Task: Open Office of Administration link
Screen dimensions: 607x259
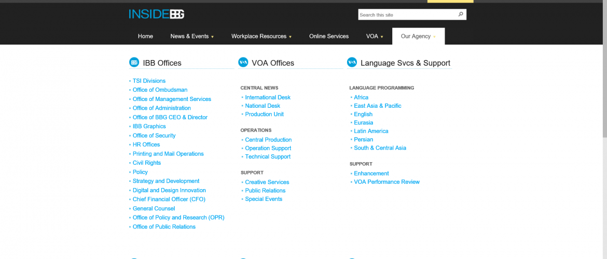Action: pyautogui.click(x=162, y=108)
